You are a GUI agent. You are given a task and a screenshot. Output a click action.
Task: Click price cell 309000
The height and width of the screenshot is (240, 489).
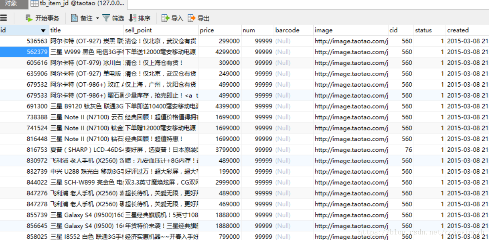220,63
